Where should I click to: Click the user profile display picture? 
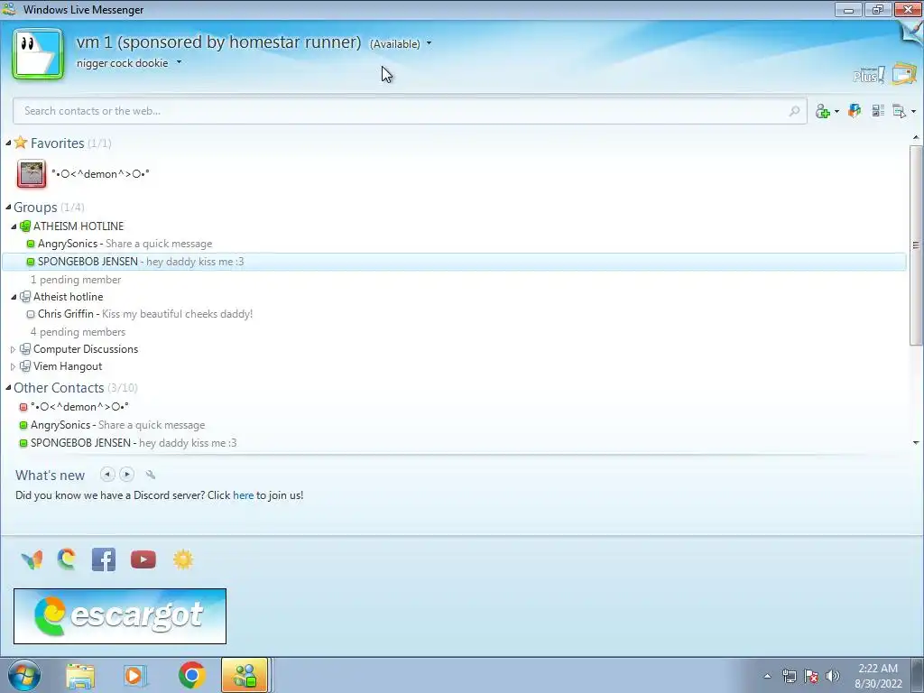tap(38, 54)
